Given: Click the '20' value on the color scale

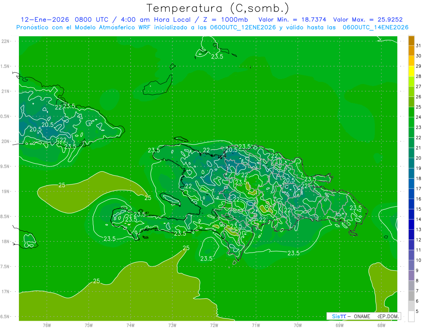Looking at the screenshot, I should pyautogui.click(x=419, y=158).
